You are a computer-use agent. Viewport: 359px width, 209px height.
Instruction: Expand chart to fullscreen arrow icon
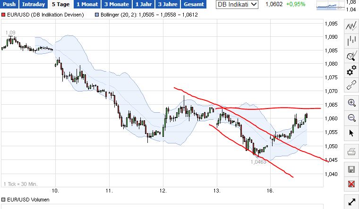(351, 202)
